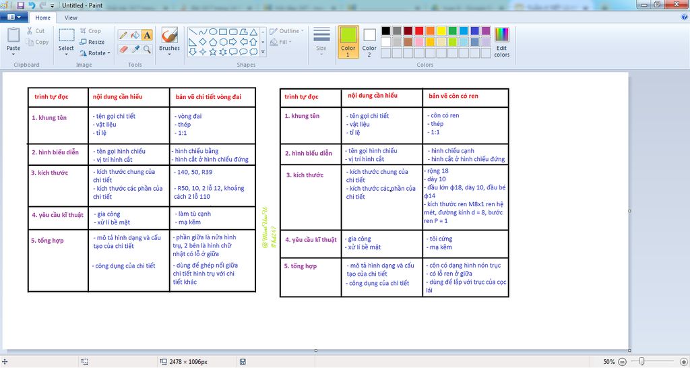Open the shape Fill dropdown

point(281,42)
